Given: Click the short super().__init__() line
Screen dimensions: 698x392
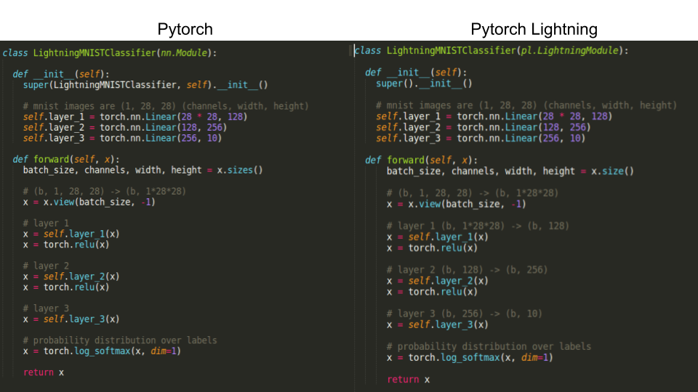Looking at the screenshot, I should tap(424, 83).
